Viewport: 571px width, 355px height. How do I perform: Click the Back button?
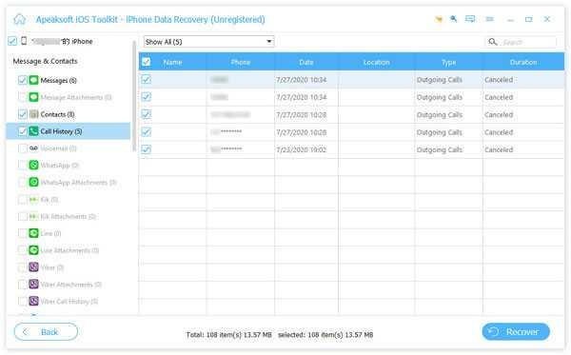click(46, 332)
